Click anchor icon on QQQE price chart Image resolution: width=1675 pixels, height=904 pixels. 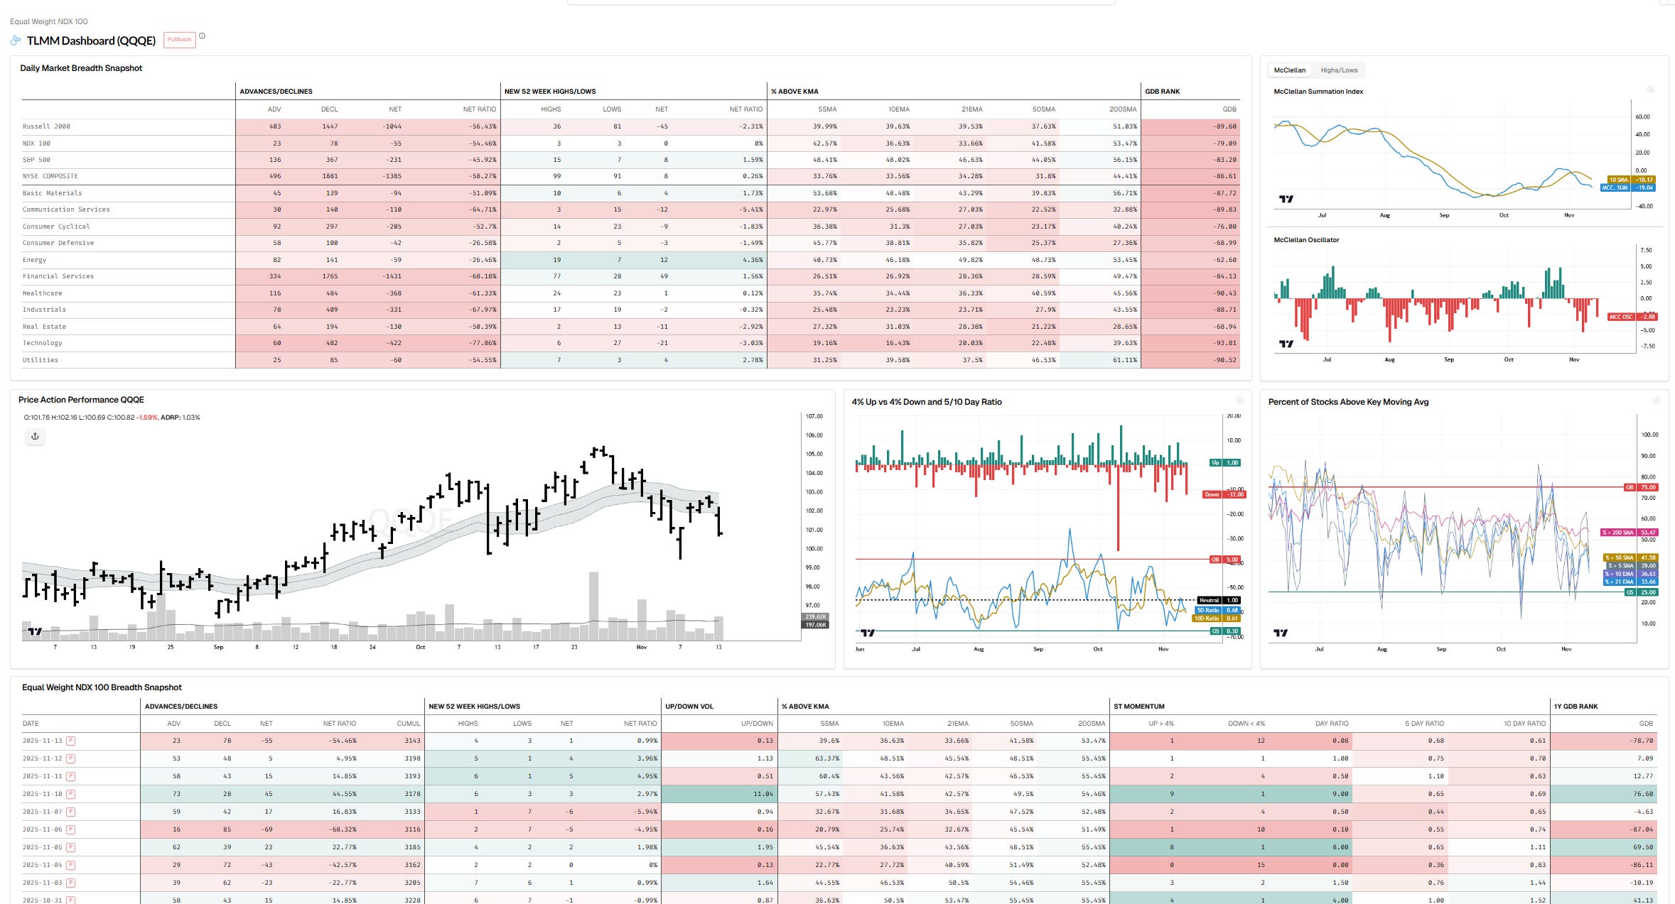(35, 437)
